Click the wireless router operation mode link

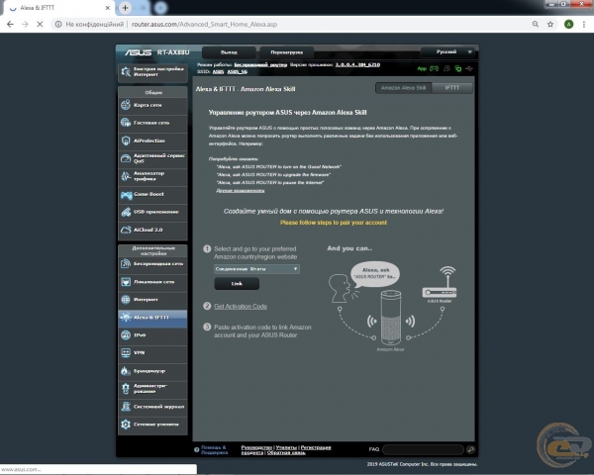pyautogui.click(x=260, y=64)
